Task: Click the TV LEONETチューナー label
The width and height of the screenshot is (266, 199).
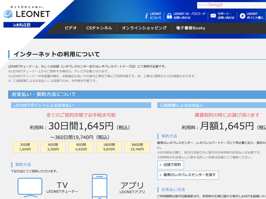Action: click(62, 187)
